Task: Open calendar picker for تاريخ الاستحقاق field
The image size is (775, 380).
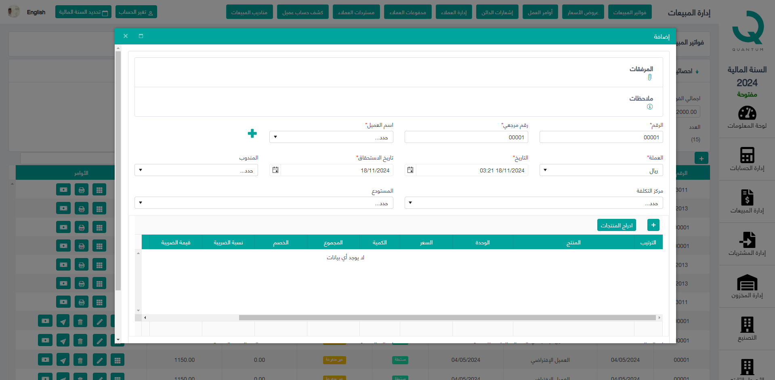Action: pyautogui.click(x=275, y=170)
